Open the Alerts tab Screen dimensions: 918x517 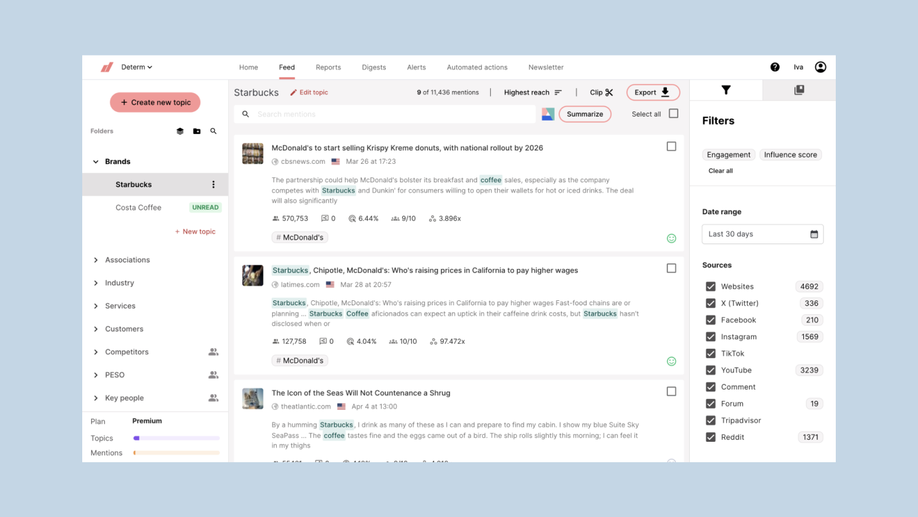(416, 67)
